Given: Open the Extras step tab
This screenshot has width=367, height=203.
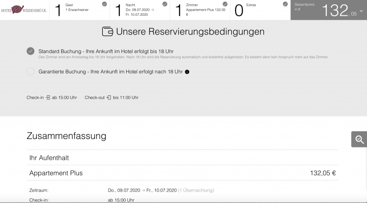Looking at the screenshot, I should pyautogui.click(x=260, y=10).
